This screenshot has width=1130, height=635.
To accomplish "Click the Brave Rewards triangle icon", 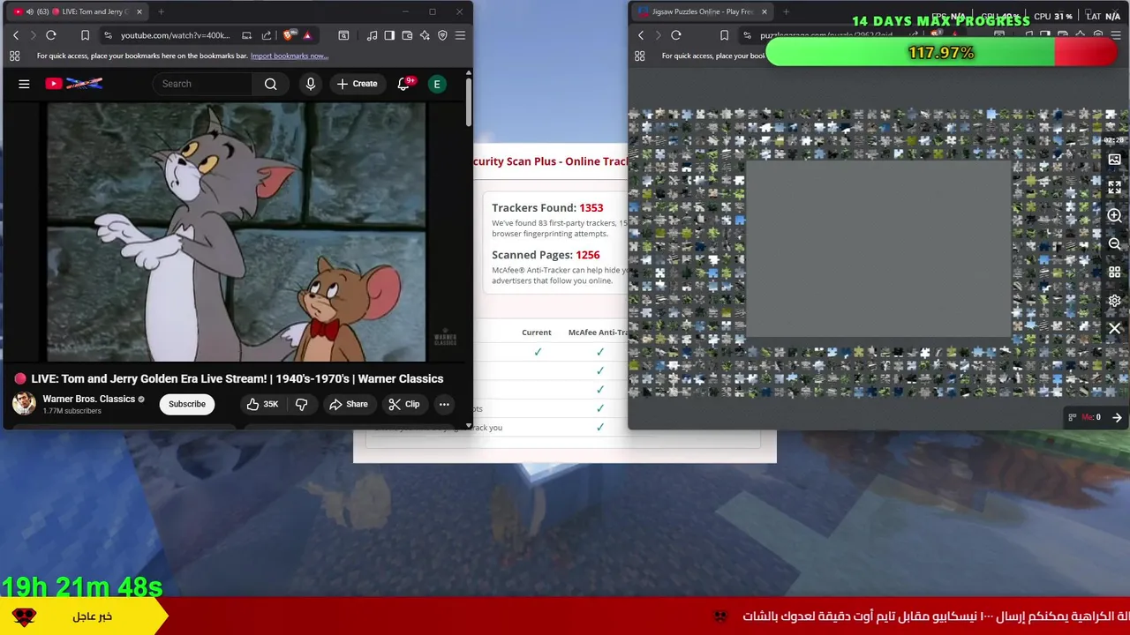I will [x=307, y=35].
